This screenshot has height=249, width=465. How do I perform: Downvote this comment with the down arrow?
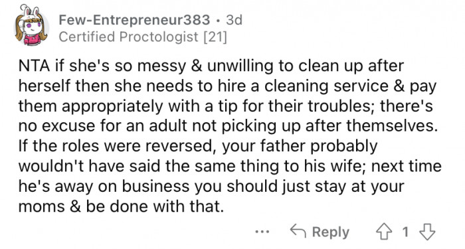[427, 232]
